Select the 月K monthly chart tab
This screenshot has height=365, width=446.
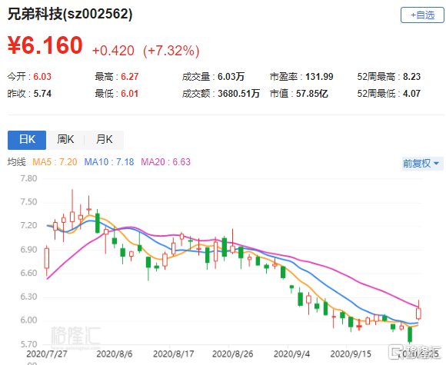[104, 140]
